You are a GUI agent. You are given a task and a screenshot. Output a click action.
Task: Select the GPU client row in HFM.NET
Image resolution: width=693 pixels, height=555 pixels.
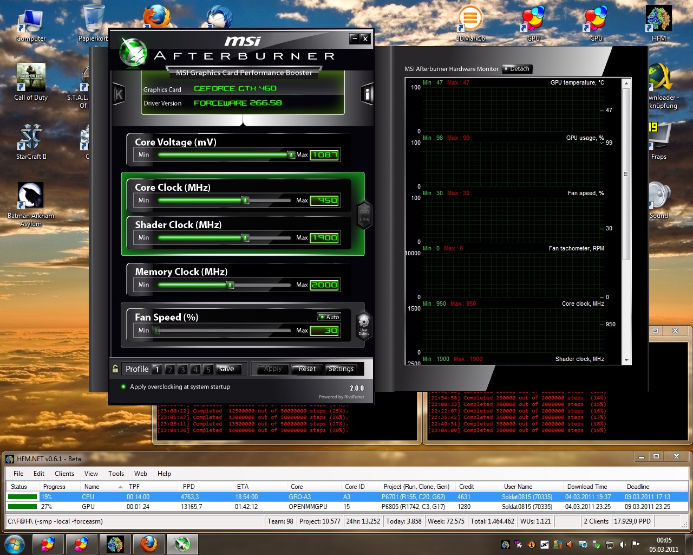pos(347,507)
